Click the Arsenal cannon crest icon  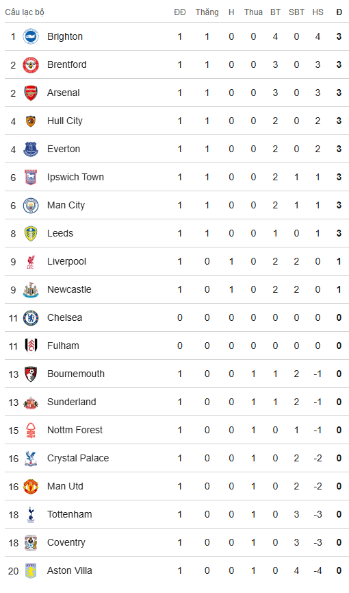[31, 93]
